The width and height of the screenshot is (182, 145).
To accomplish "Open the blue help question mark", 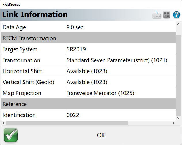I will pos(177,15).
